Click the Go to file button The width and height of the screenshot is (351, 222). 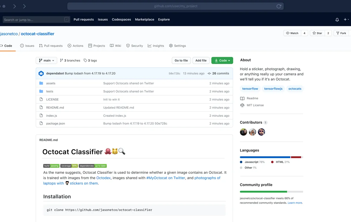coord(181,60)
